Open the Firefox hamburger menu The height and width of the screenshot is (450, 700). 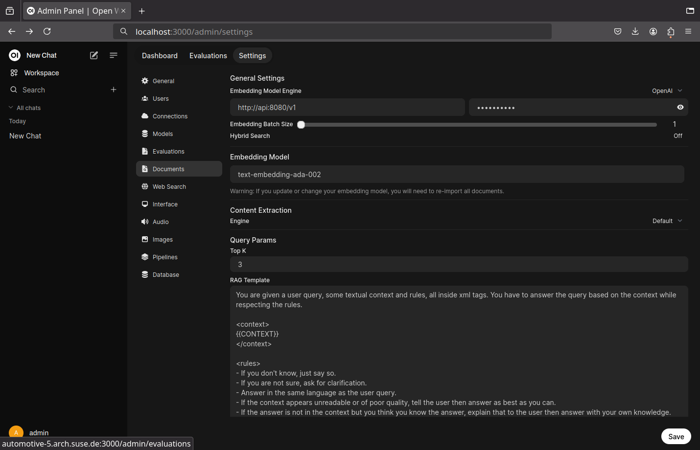click(688, 31)
